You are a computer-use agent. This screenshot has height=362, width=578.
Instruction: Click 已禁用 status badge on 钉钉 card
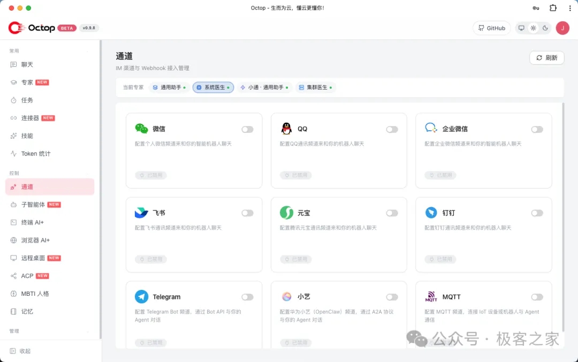[440, 259]
